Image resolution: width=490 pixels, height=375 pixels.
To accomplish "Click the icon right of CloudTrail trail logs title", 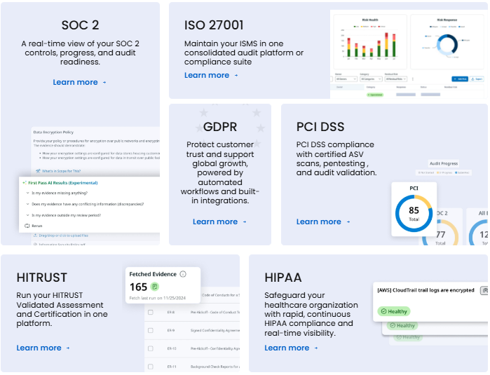I will [x=484, y=291].
